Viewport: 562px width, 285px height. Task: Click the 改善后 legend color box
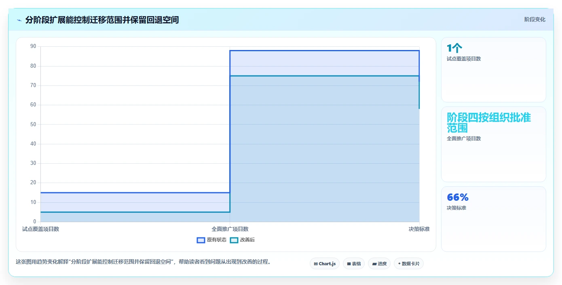coord(234,240)
